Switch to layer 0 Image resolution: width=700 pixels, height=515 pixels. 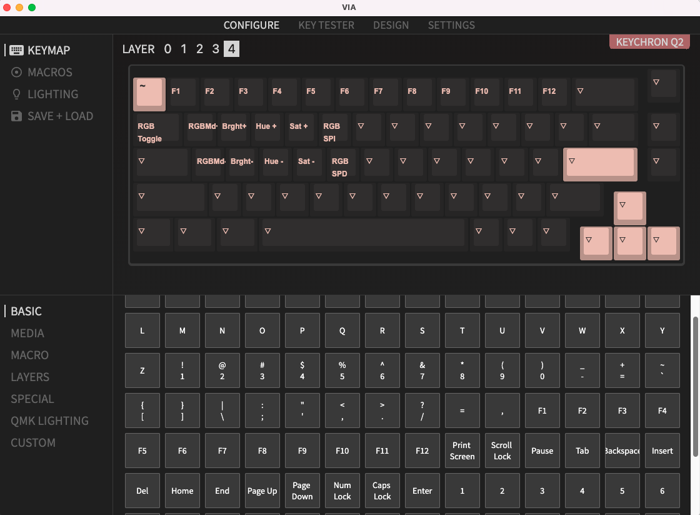(167, 48)
